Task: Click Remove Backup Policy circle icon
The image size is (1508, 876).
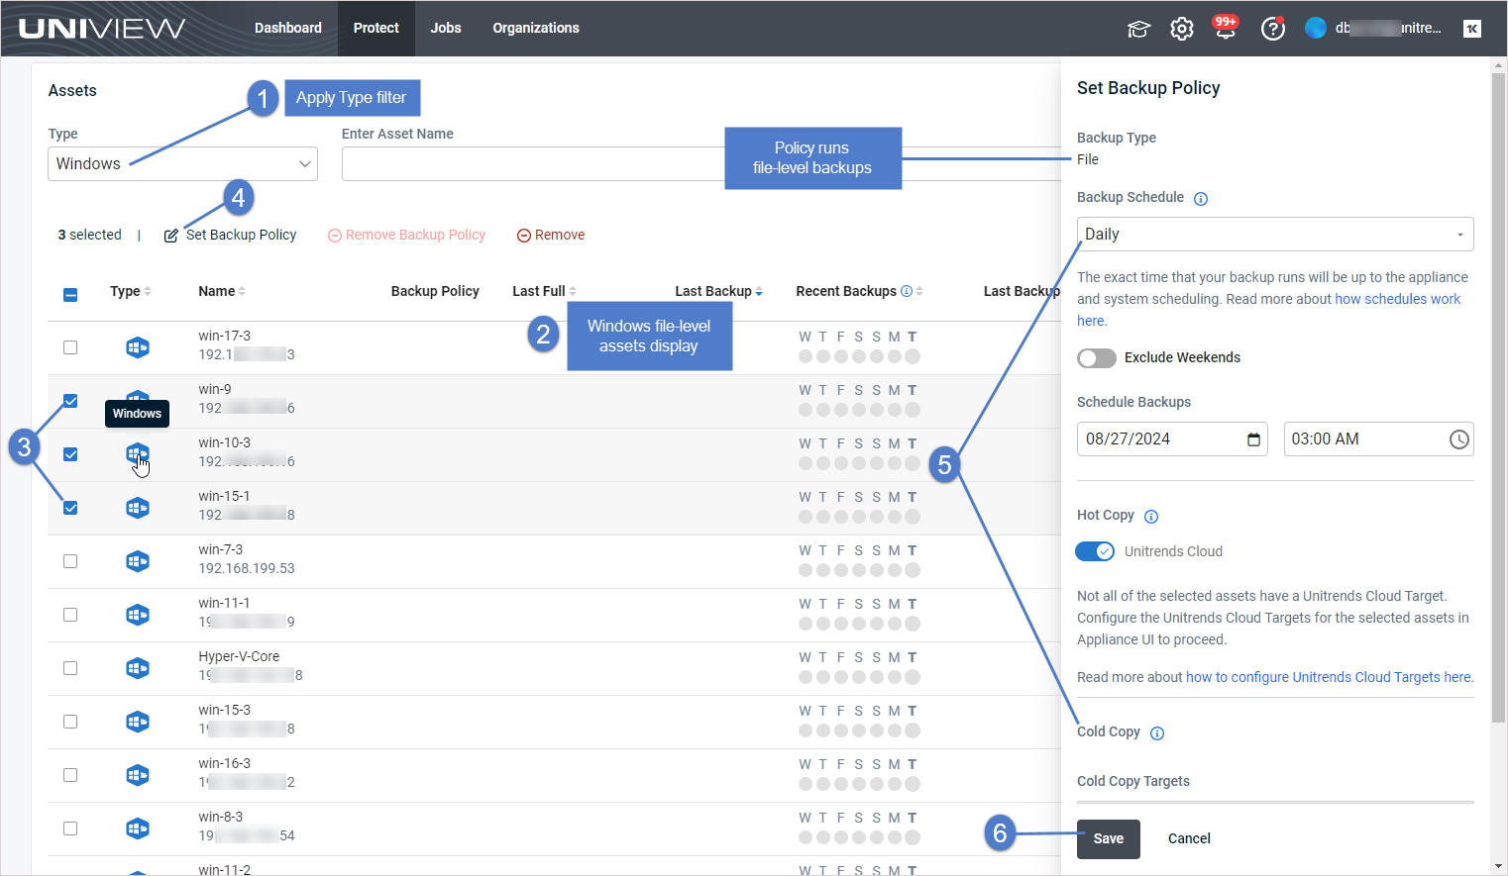Action: click(335, 236)
